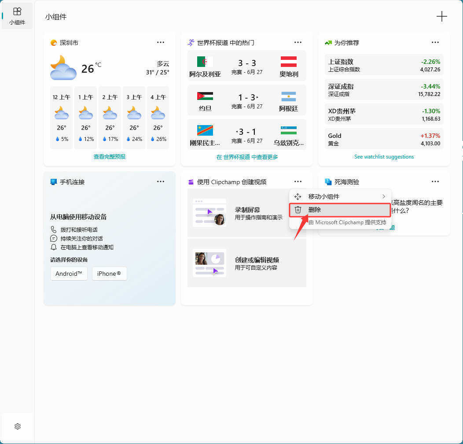Open 上证指数 stock row
The width and height of the screenshot is (463, 444).
(x=384, y=65)
